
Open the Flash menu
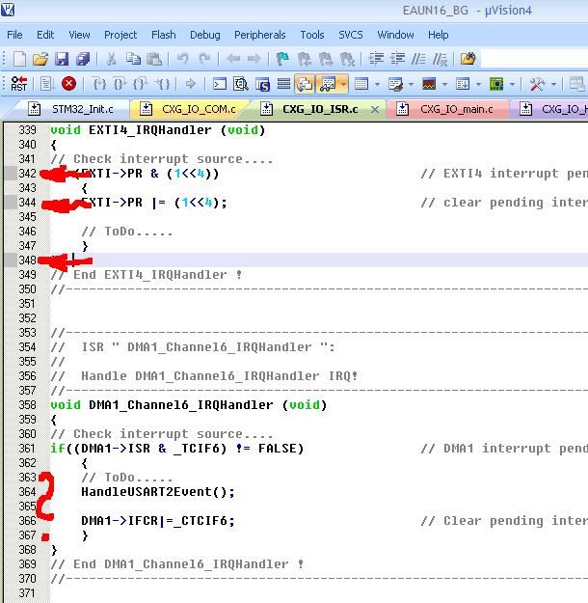coord(163,35)
